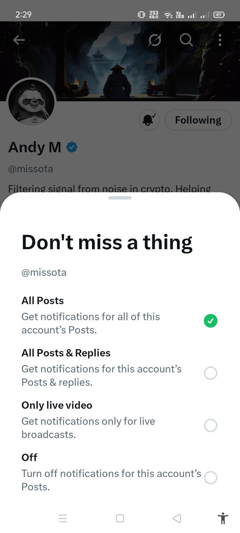Tap the profile search magnifier icon
The width and height of the screenshot is (240, 533).
186,40
